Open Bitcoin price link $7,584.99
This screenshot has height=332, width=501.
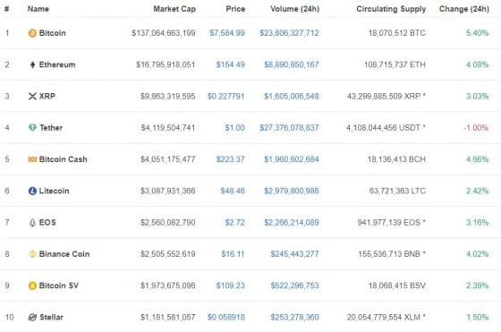pyautogui.click(x=227, y=33)
